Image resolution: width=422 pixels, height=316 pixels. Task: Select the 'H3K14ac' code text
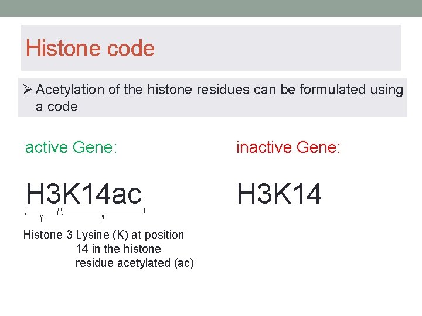point(84,194)
